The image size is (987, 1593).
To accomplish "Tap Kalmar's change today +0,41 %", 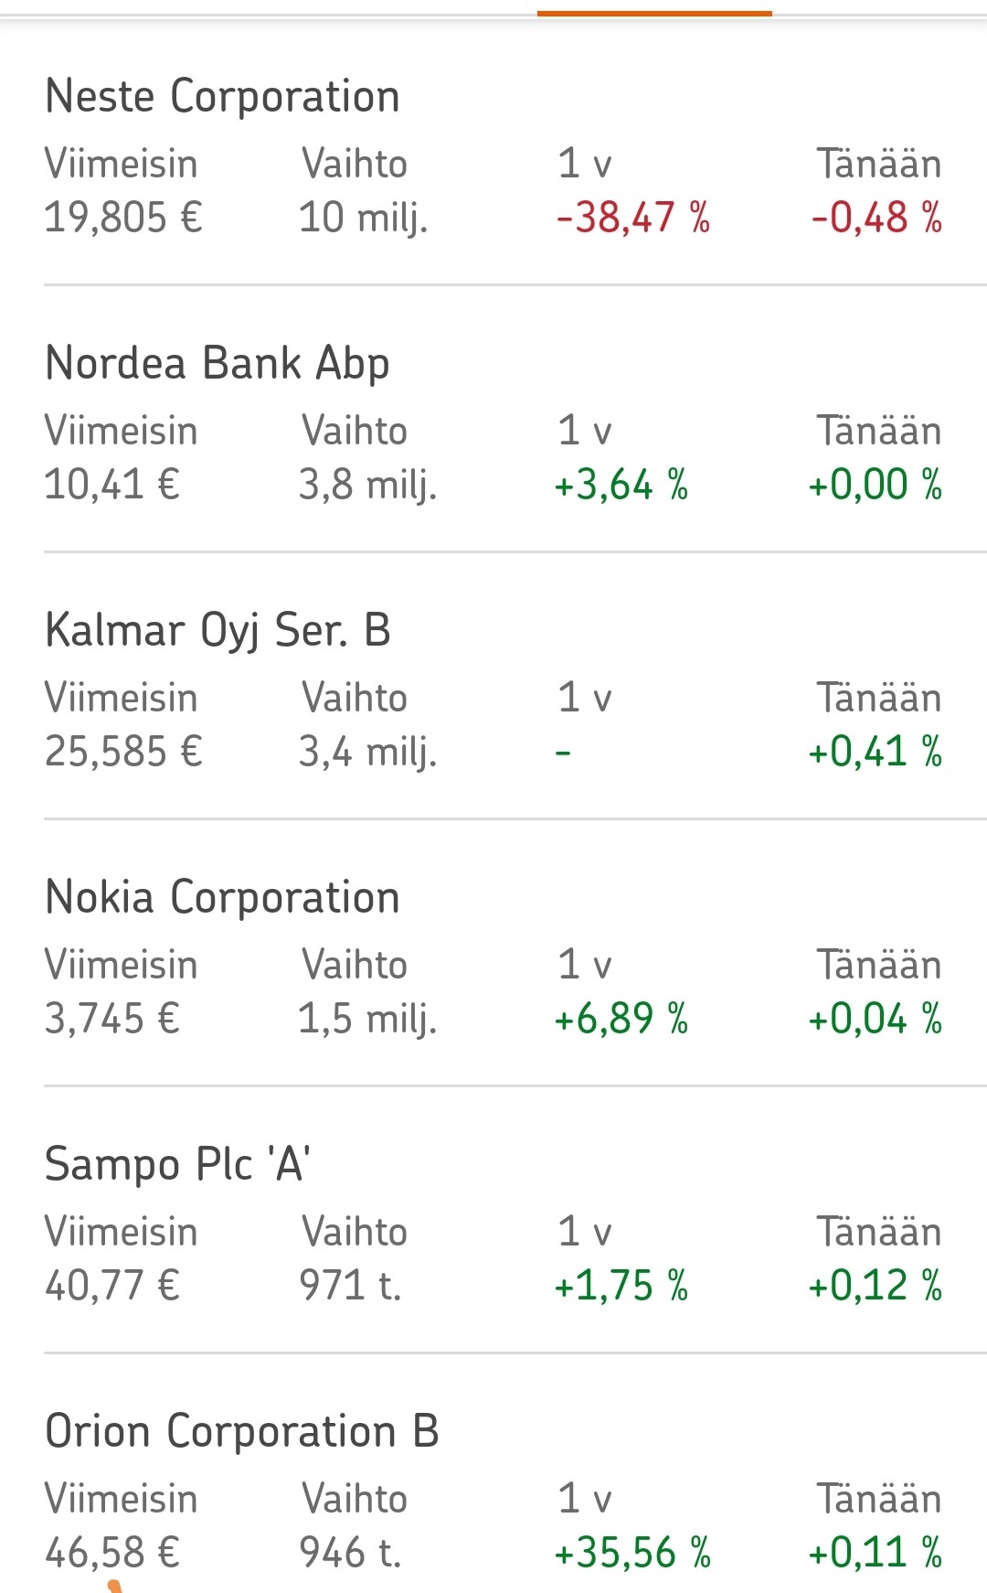I will (875, 752).
